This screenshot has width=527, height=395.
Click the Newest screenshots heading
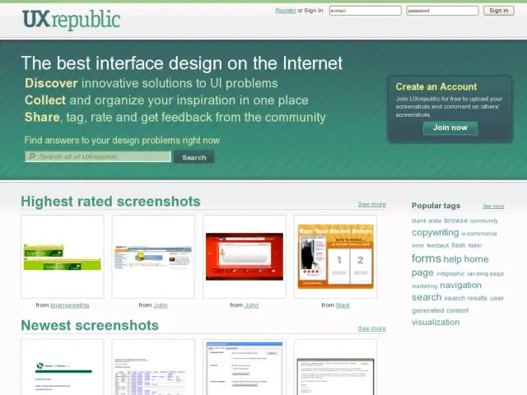90,326
